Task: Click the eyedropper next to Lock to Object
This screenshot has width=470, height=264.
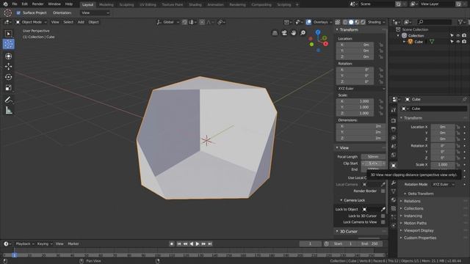Action: coord(383,209)
